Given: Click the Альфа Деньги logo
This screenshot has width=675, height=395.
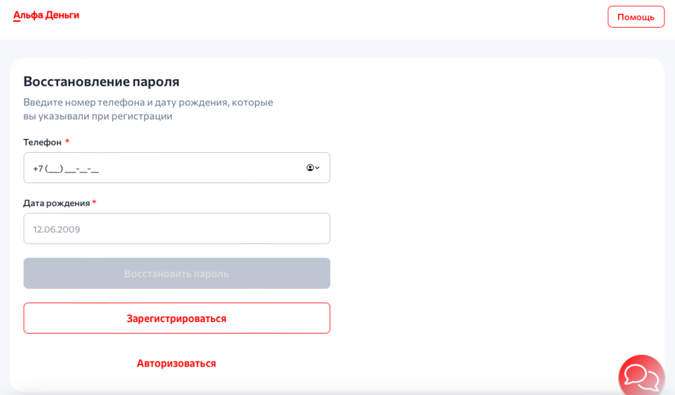Looking at the screenshot, I should coord(46,14).
